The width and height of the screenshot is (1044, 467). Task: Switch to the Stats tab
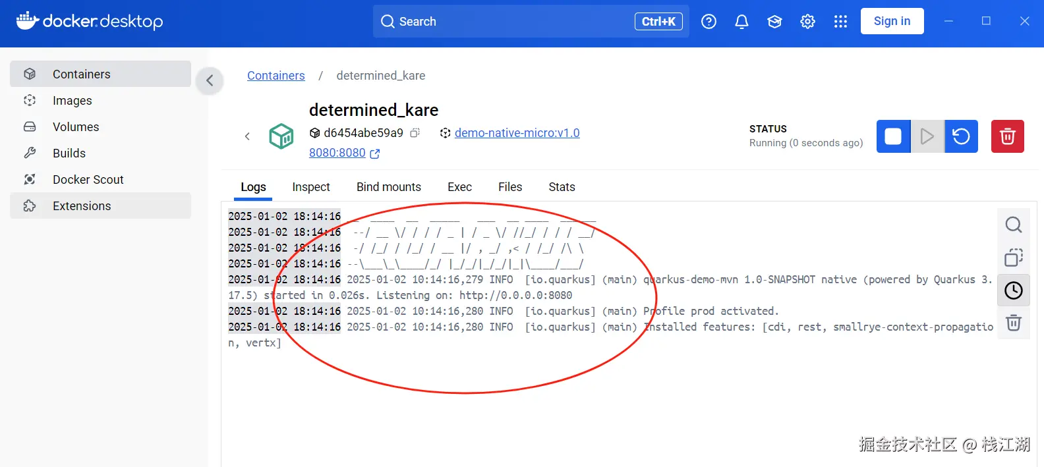click(x=562, y=187)
